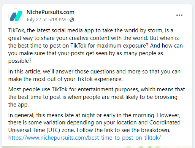
Task: Click the sentence 'Follow the link to see the breakdown.'
Action: 124,130
